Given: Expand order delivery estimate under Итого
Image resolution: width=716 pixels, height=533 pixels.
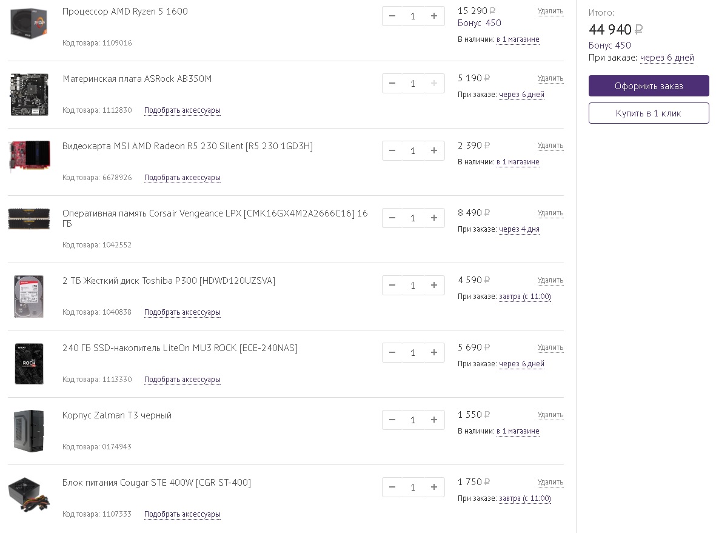Looking at the screenshot, I should coord(667,58).
